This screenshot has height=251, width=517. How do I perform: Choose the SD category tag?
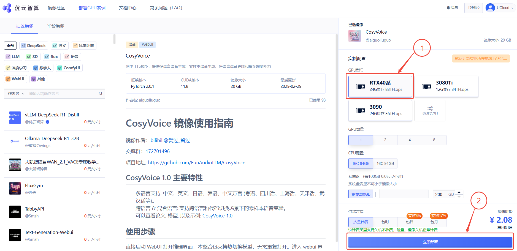point(33,57)
